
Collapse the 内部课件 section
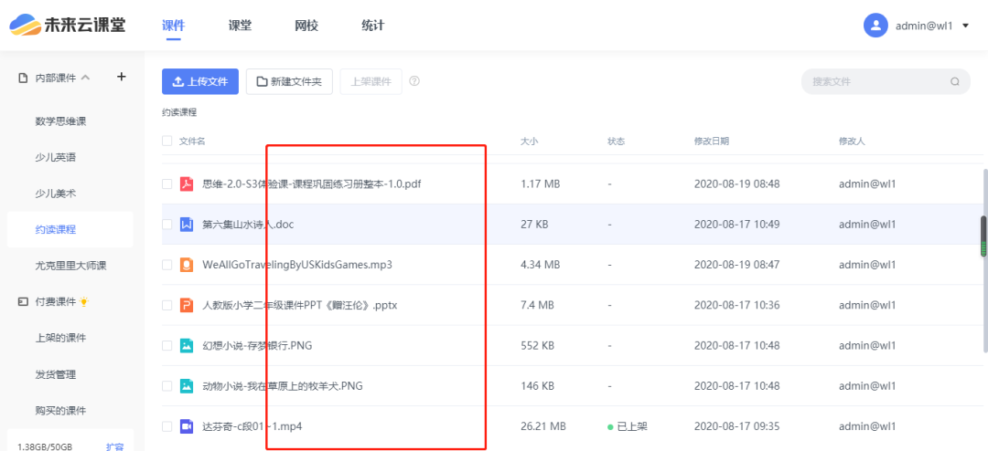click(85, 79)
